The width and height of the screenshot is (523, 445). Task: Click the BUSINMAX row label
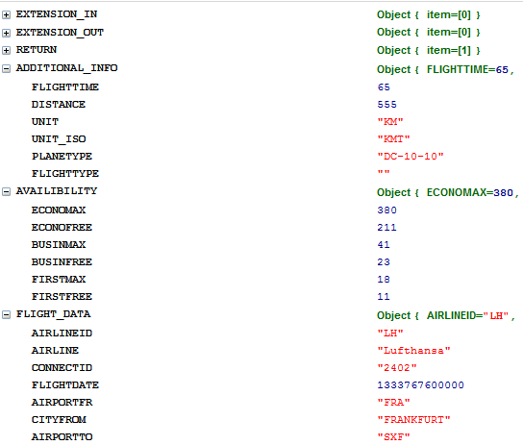coord(59,245)
